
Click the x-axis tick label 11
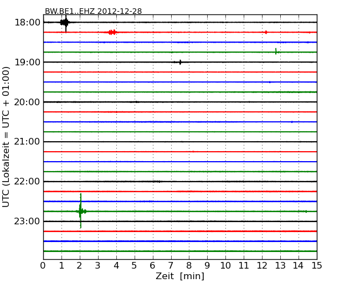(x=244, y=265)
